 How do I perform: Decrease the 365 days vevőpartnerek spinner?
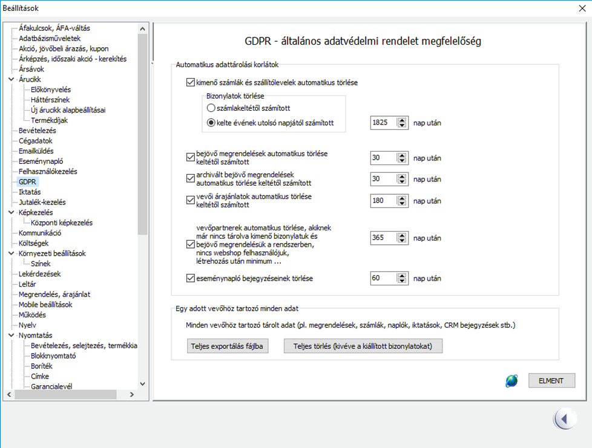point(402,240)
